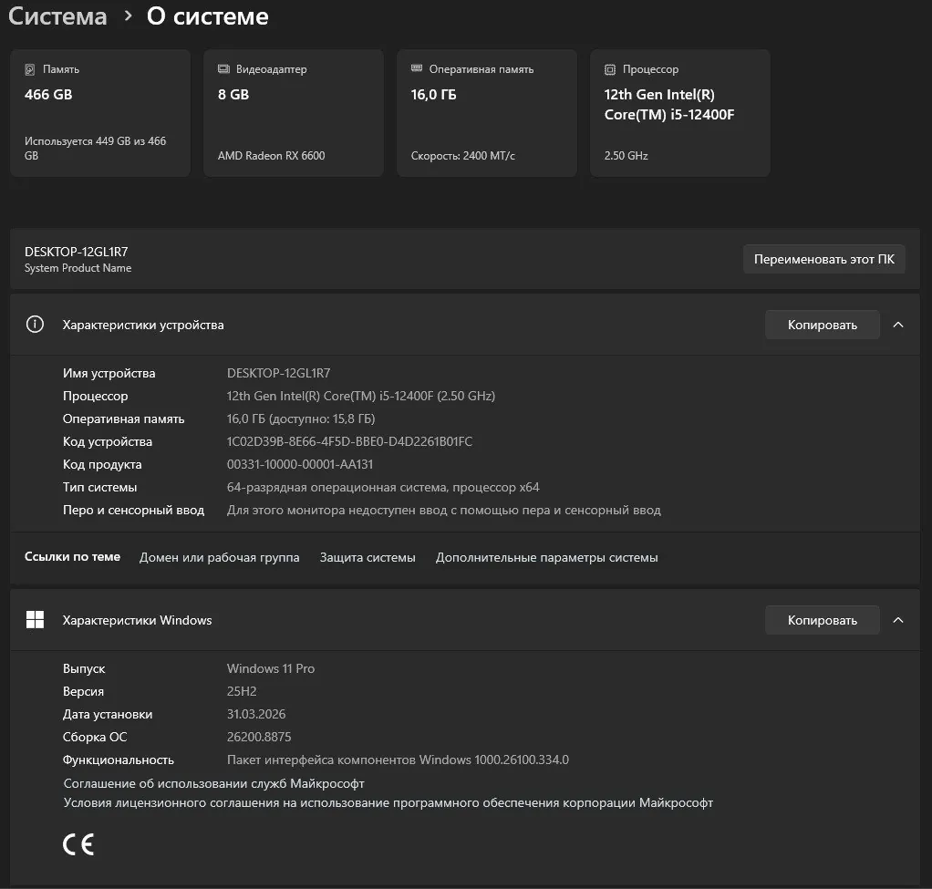Copy the device specifications
This screenshot has height=889, width=932.
click(x=822, y=325)
